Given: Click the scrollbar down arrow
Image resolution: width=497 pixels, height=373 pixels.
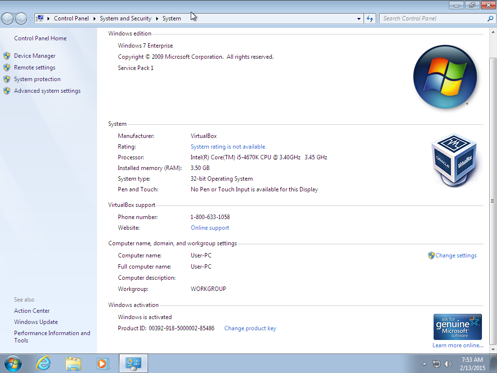Looking at the screenshot, I should [x=493, y=349].
